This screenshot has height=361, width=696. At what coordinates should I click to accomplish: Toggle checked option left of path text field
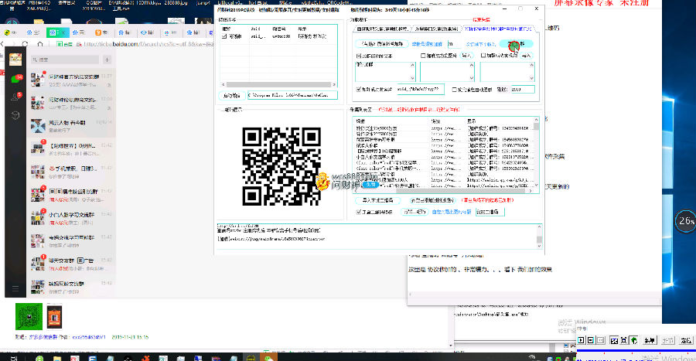[359, 89]
